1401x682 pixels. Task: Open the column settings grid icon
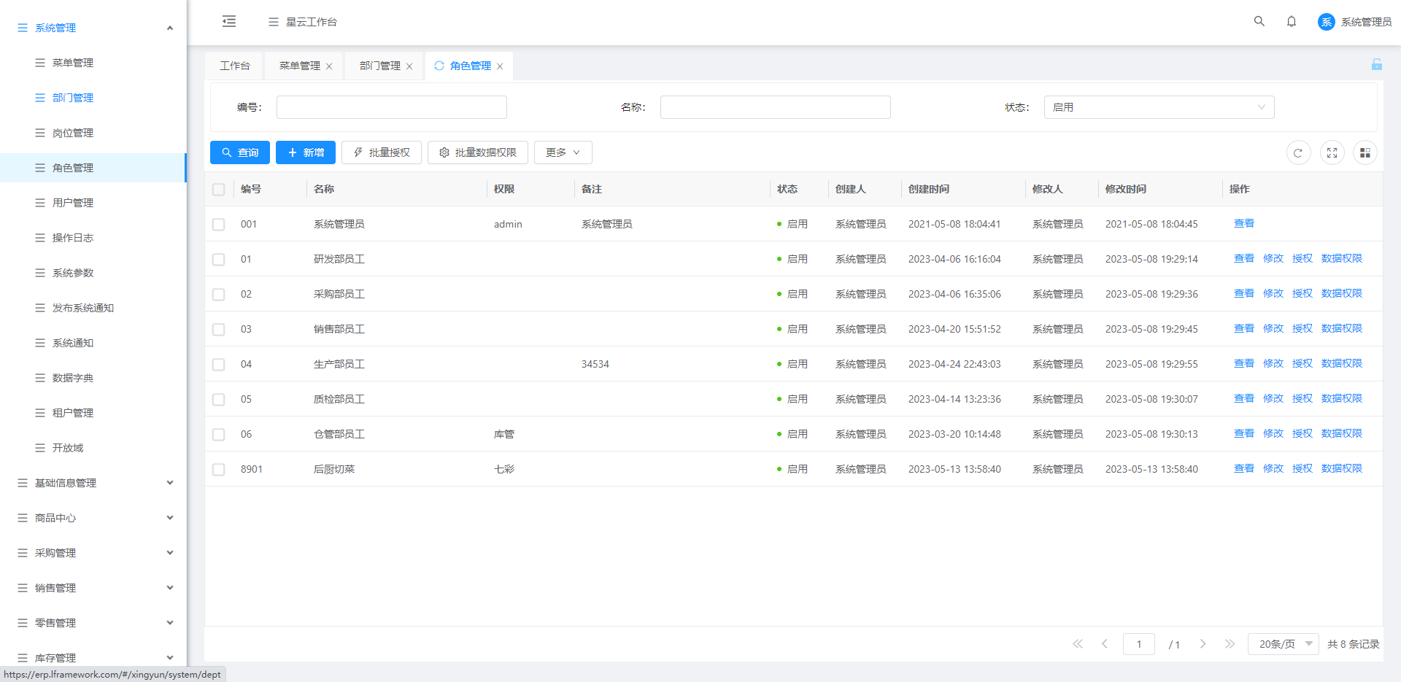pyautogui.click(x=1365, y=152)
